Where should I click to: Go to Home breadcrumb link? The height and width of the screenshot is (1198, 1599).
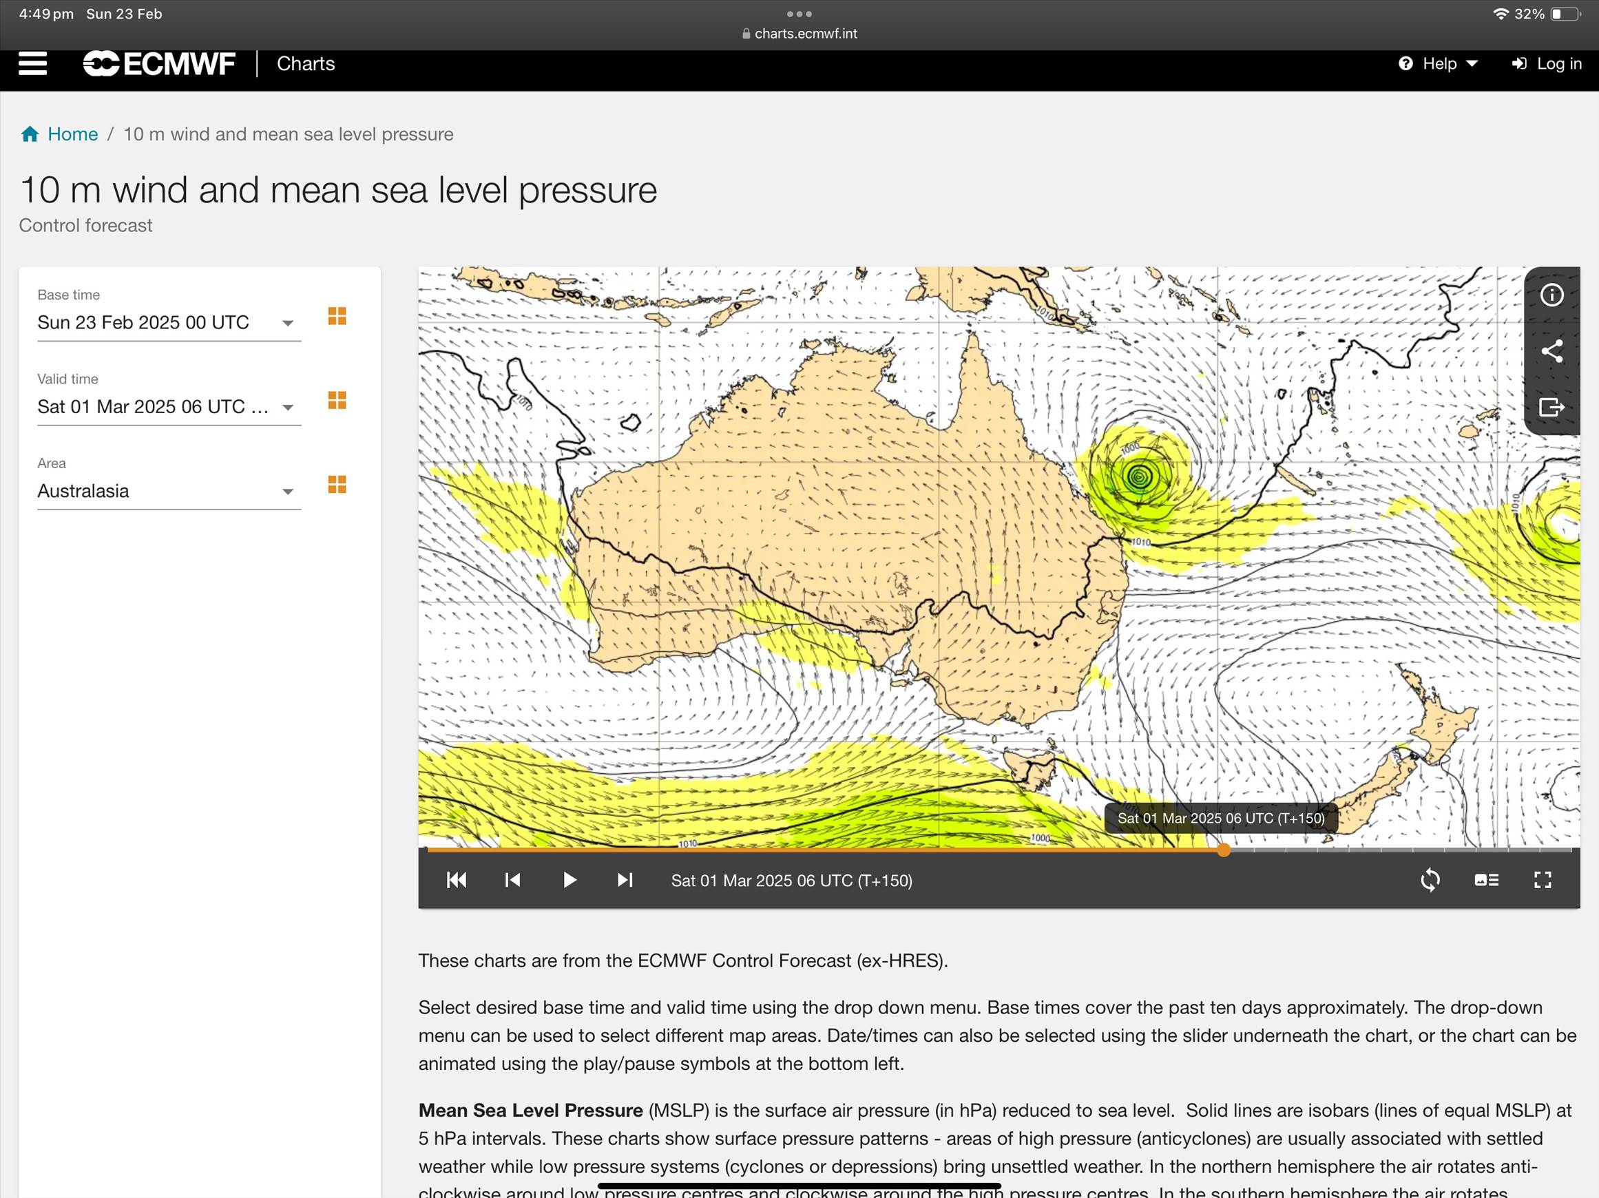[72, 134]
